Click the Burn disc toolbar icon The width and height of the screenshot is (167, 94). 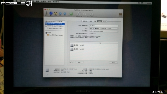pos(56,13)
